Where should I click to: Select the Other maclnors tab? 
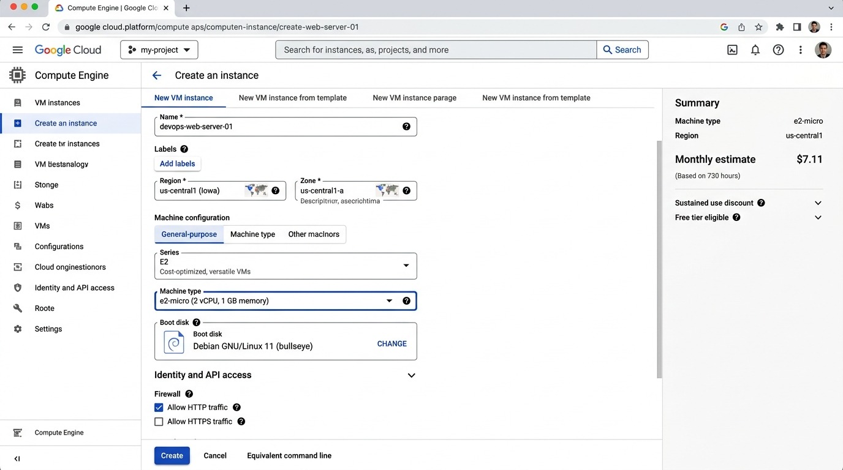pos(314,234)
